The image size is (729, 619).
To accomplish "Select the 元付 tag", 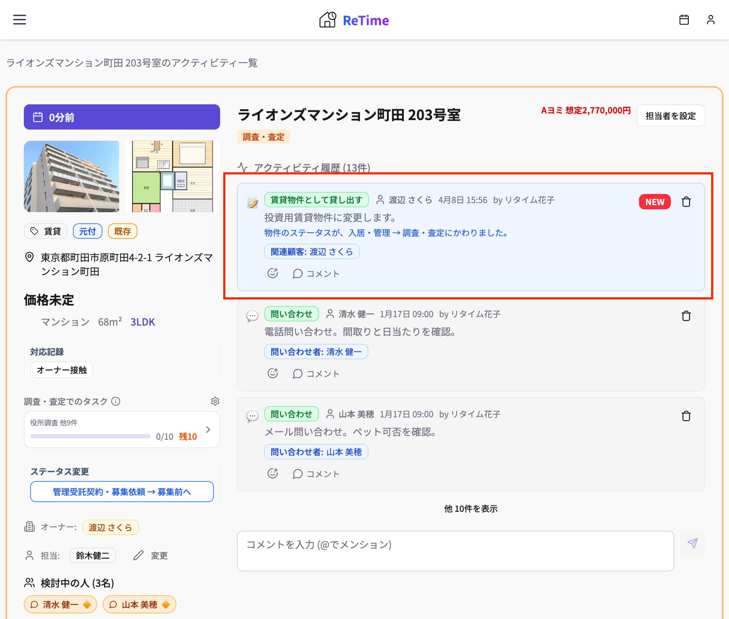I will pyautogui.click(x=88, y=231).
